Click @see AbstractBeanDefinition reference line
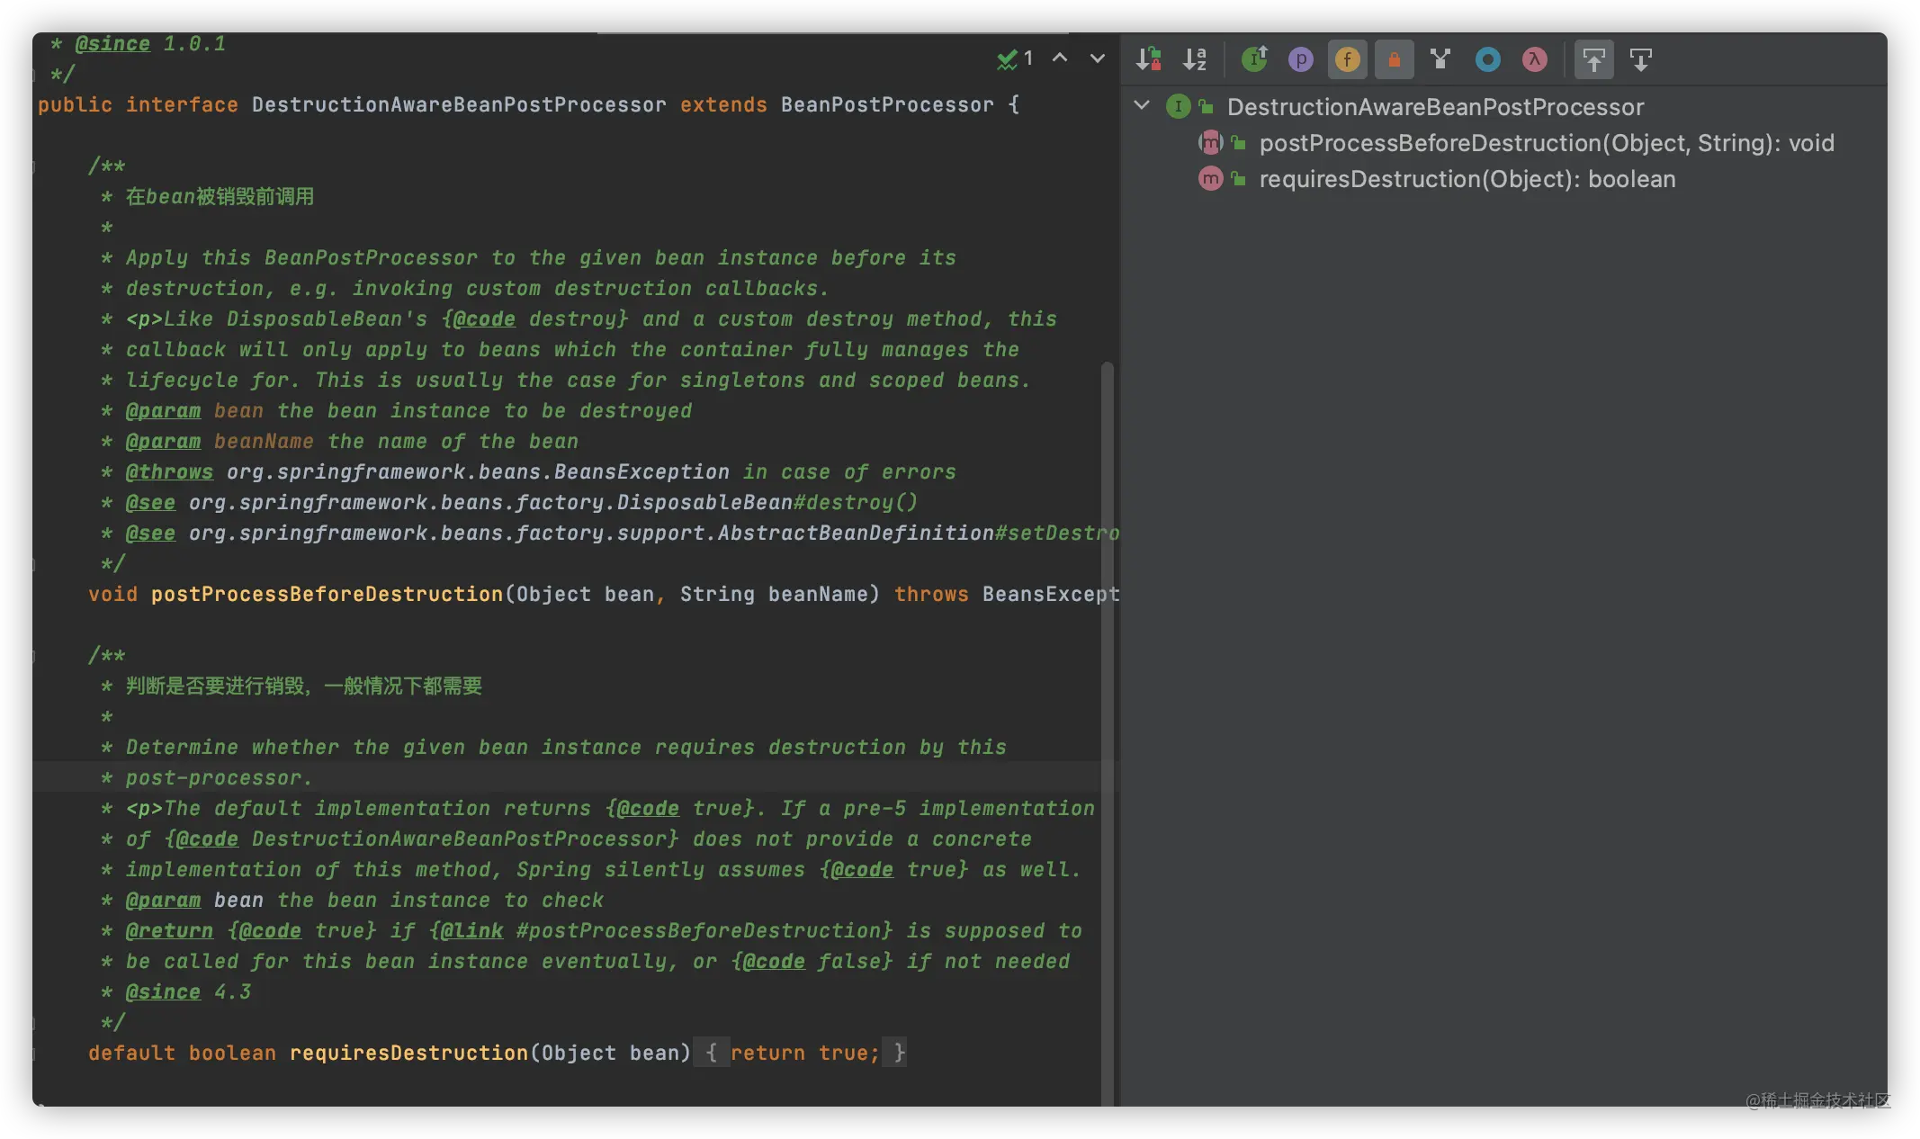 [622, 533]
